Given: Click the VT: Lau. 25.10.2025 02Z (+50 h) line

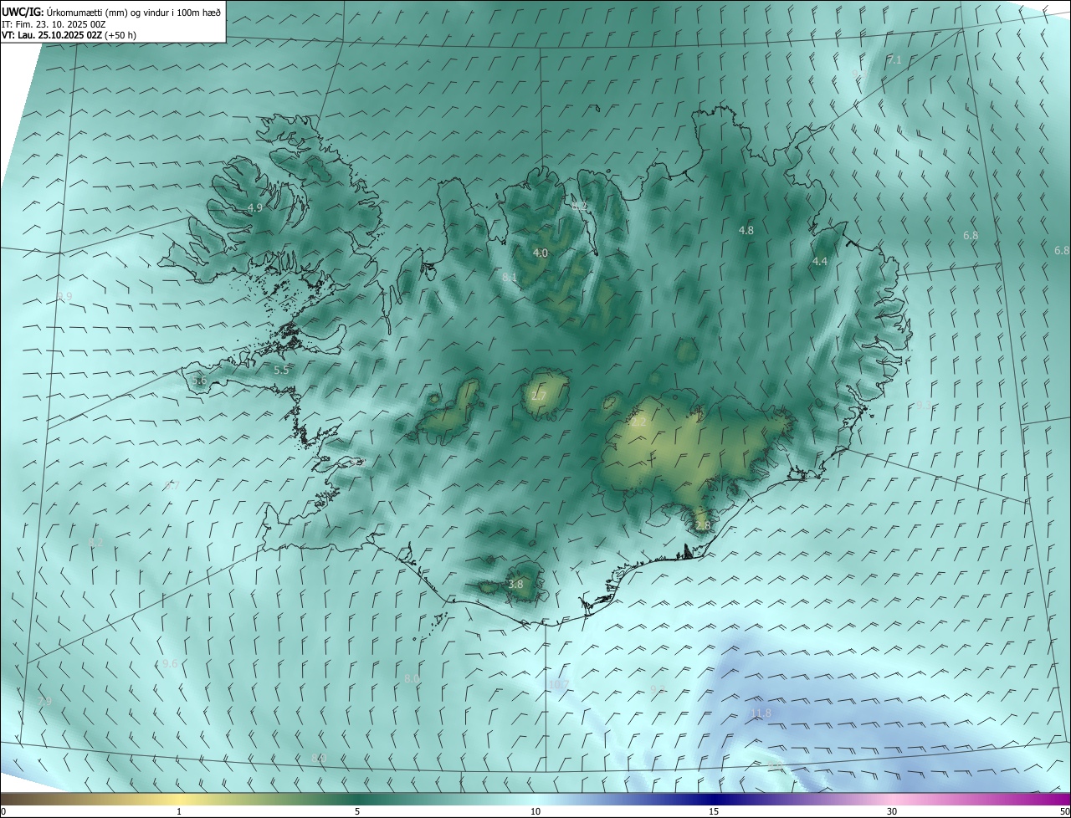Looking at the screenshot, I should [69, 35].
